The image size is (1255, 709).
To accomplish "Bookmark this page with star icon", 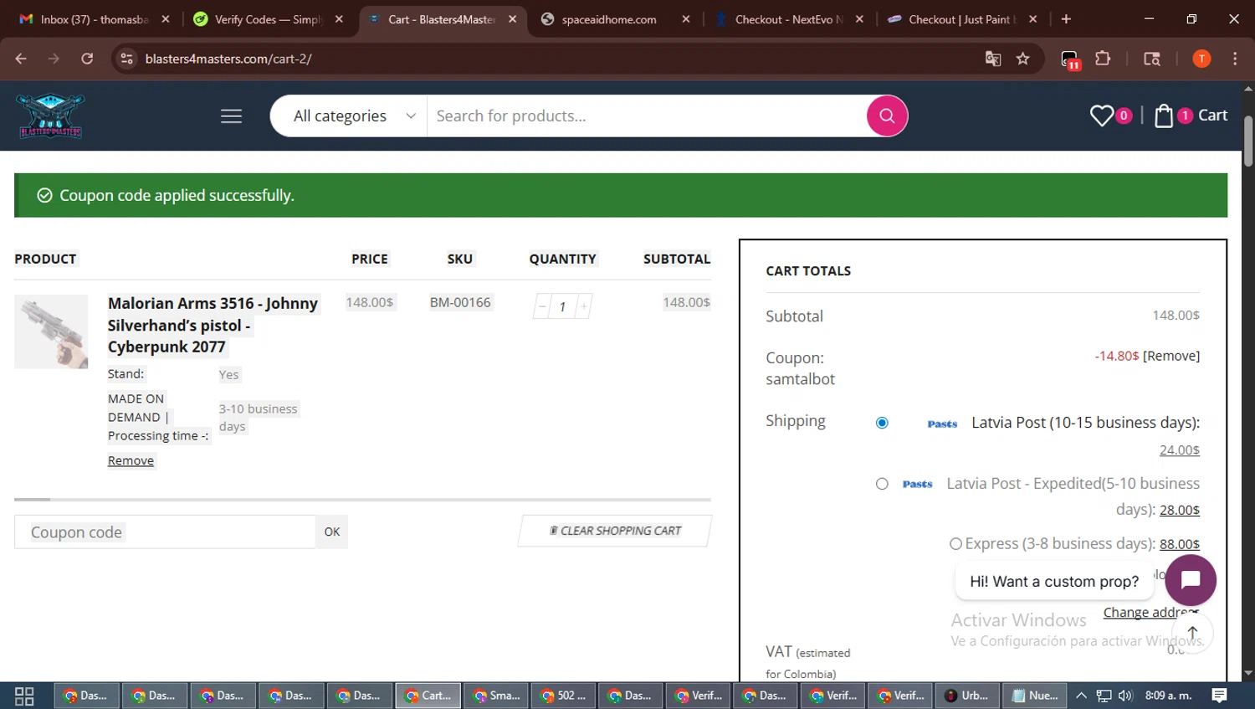I will pyautogui.click(x=1022, y=59).
